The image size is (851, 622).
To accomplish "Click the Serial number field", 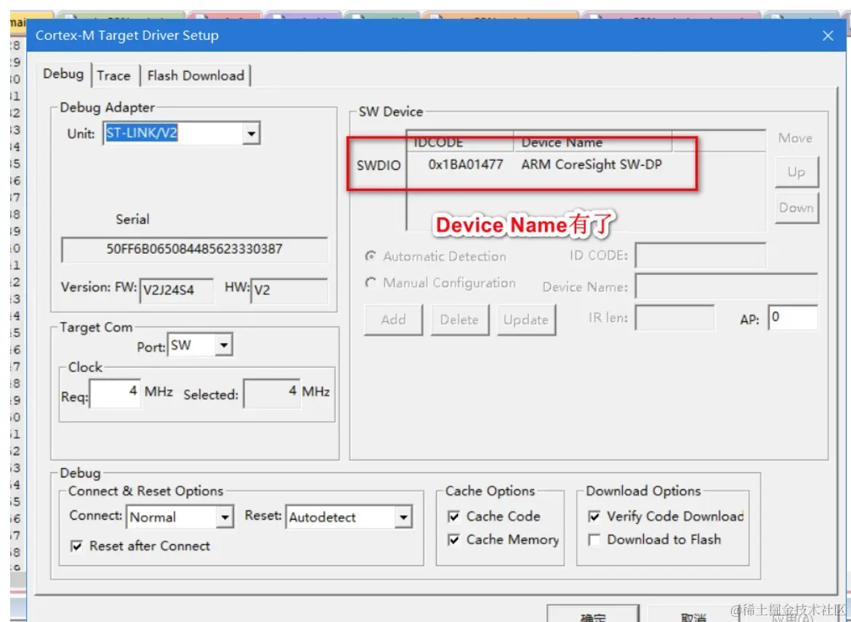I will coord(194,250).
